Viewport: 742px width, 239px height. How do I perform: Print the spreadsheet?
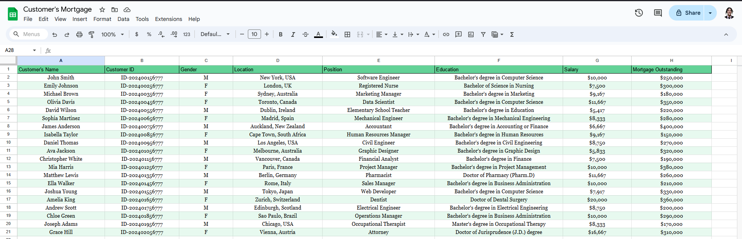[79, 34]
